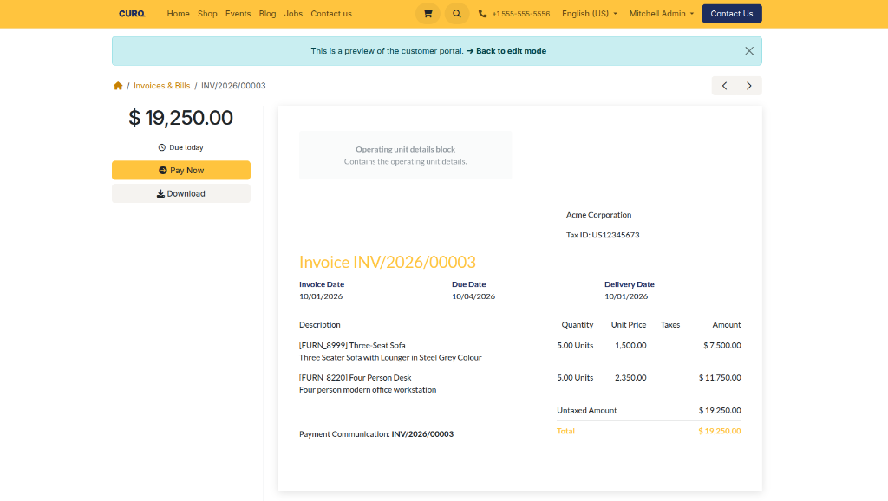Click the Operating unit details block
The image size is (888, 501).
(406, 155)
